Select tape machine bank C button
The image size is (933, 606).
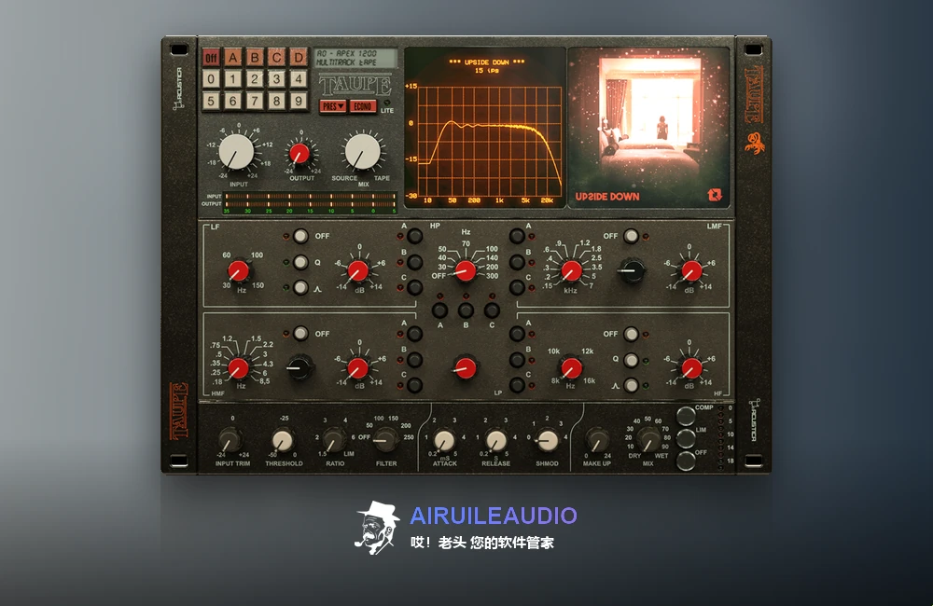coord(277,58)
